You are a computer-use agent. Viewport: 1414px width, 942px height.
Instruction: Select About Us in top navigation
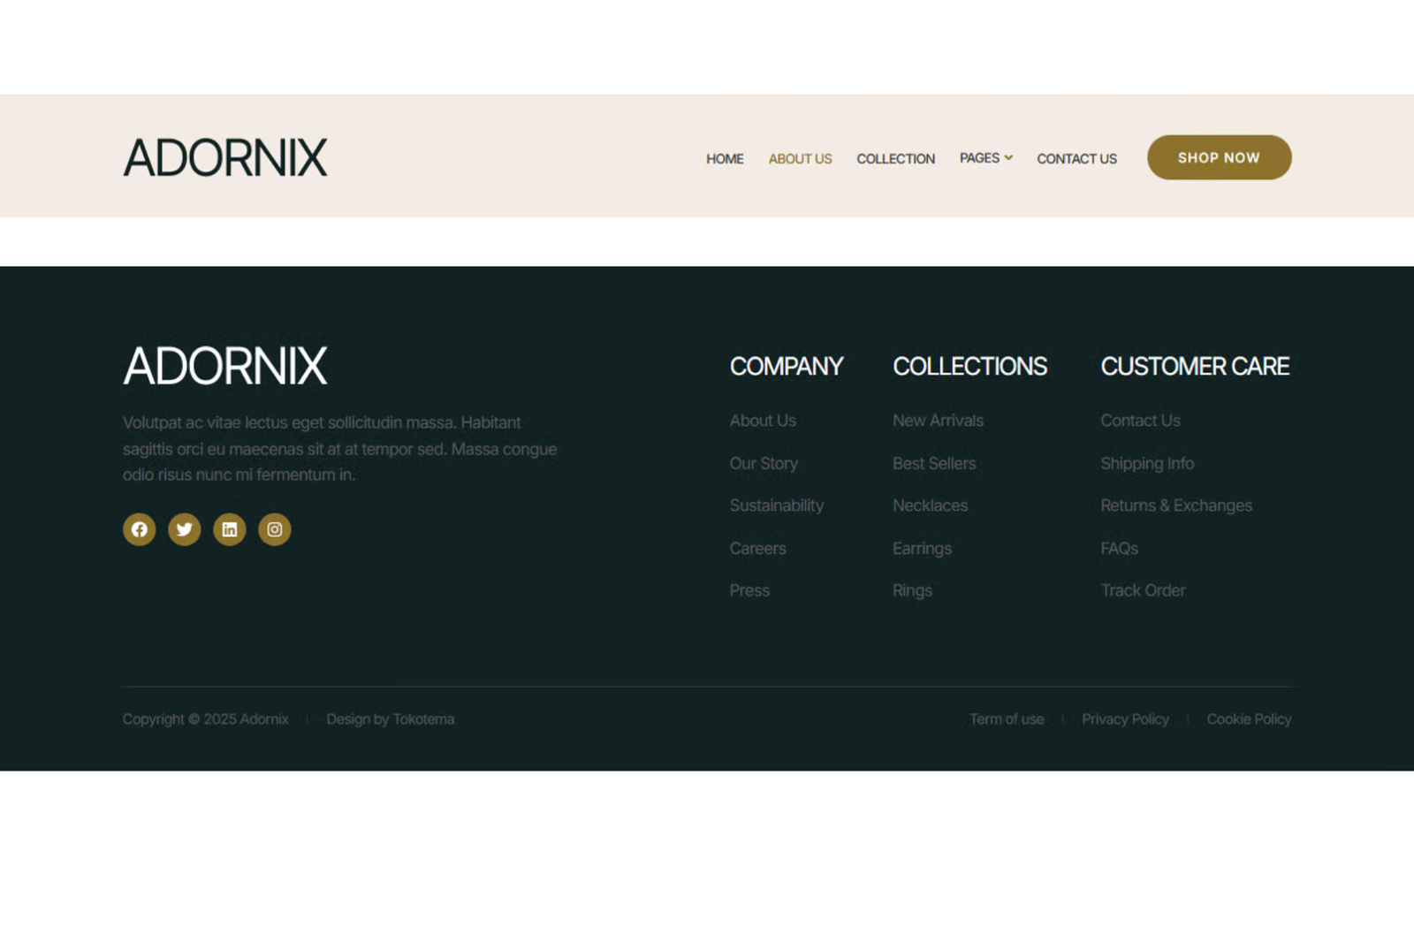point(800,159)
